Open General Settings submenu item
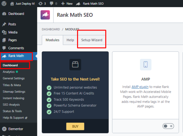Viewport: 183px width, 136px height. click(14, 78)
